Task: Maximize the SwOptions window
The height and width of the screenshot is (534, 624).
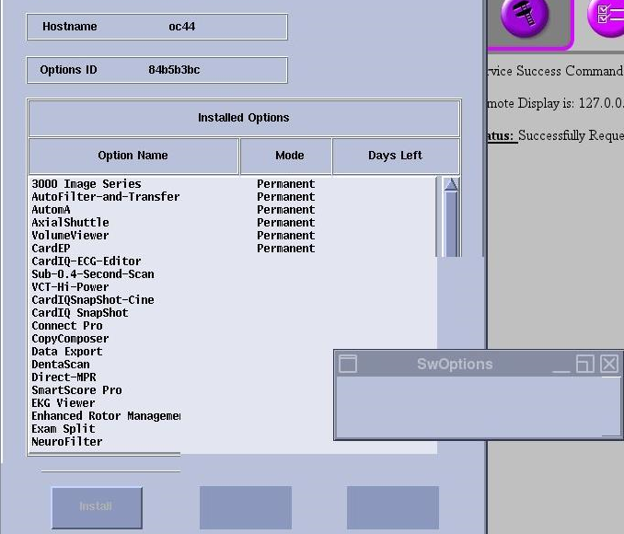Action: tap(584, 364)
